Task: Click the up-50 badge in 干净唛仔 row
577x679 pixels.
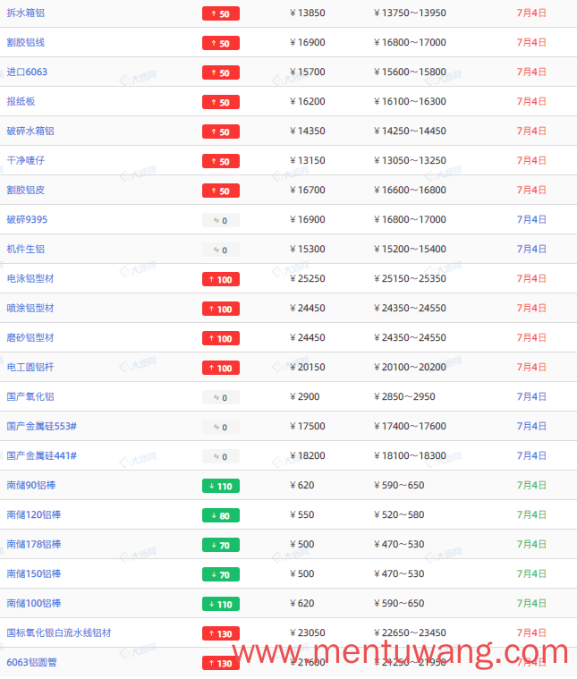Action: click(x=221, y=161)
